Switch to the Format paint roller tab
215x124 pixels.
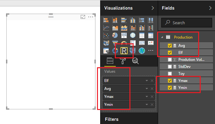tap(123, 61)
